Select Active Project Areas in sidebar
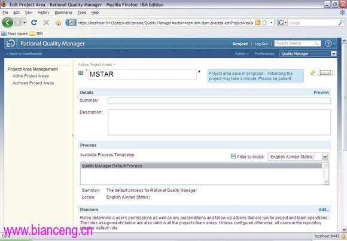 coord(31,76)
